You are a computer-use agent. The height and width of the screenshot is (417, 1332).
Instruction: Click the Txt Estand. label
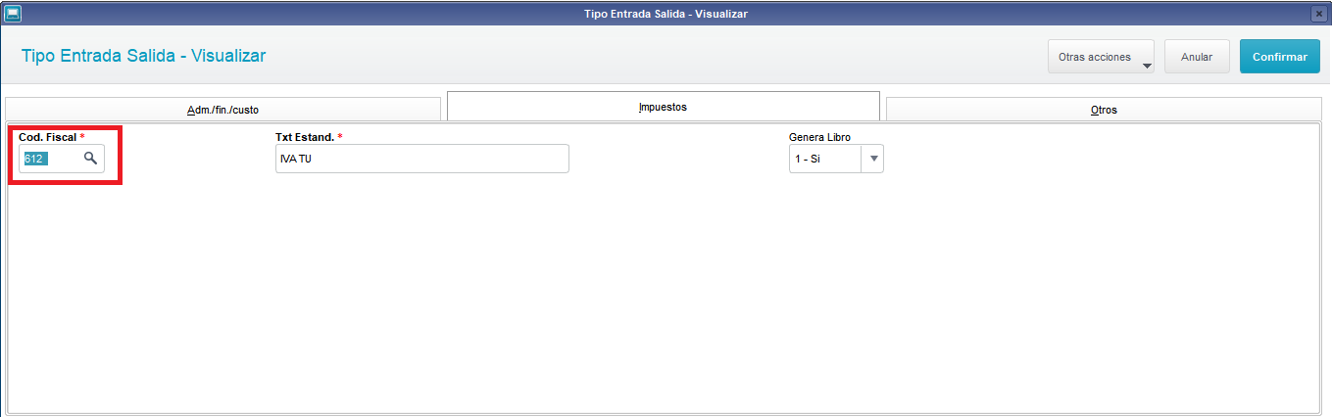(305, 137)
